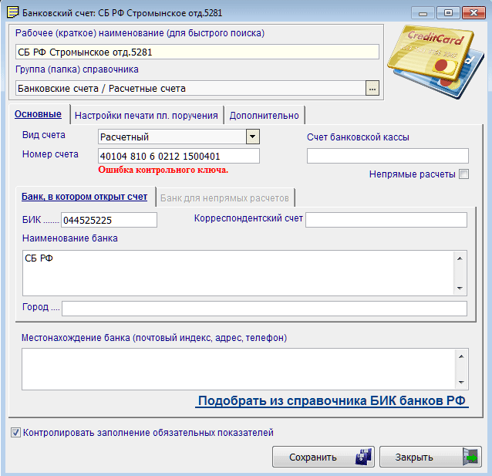The width and height of the screenshot is (492, 476).
Task: Click up arrow in Наименование банка scrollbar
Action: click(x=460, y=258)
